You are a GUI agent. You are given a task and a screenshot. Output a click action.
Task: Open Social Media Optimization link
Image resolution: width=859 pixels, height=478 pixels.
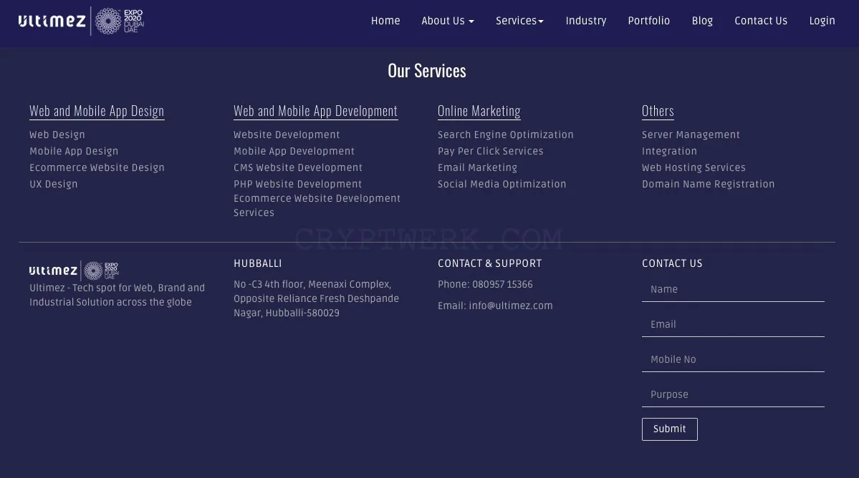[502, 184]
